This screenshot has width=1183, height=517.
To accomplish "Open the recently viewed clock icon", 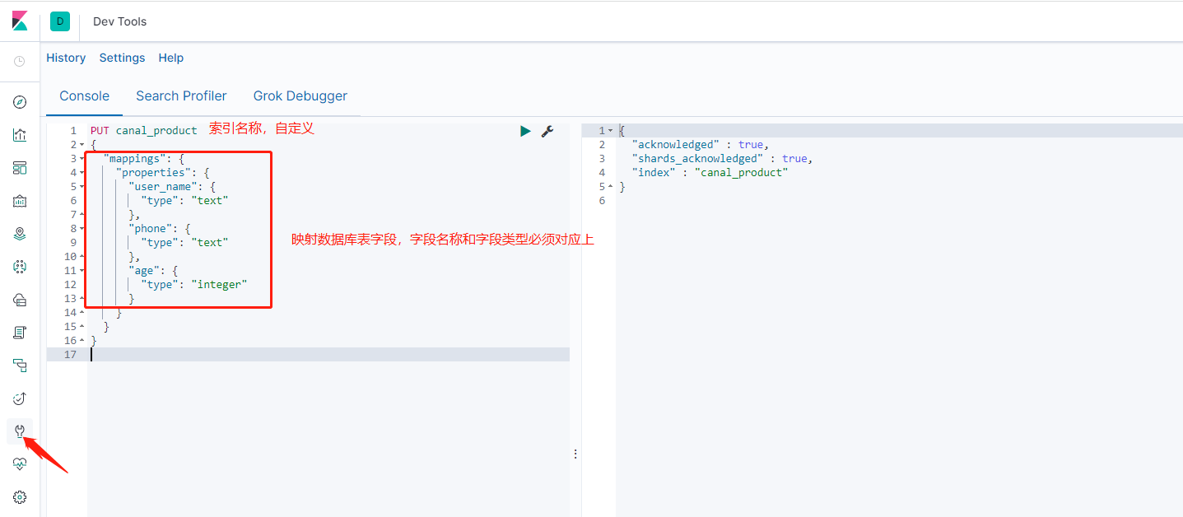I will (20, 61).
